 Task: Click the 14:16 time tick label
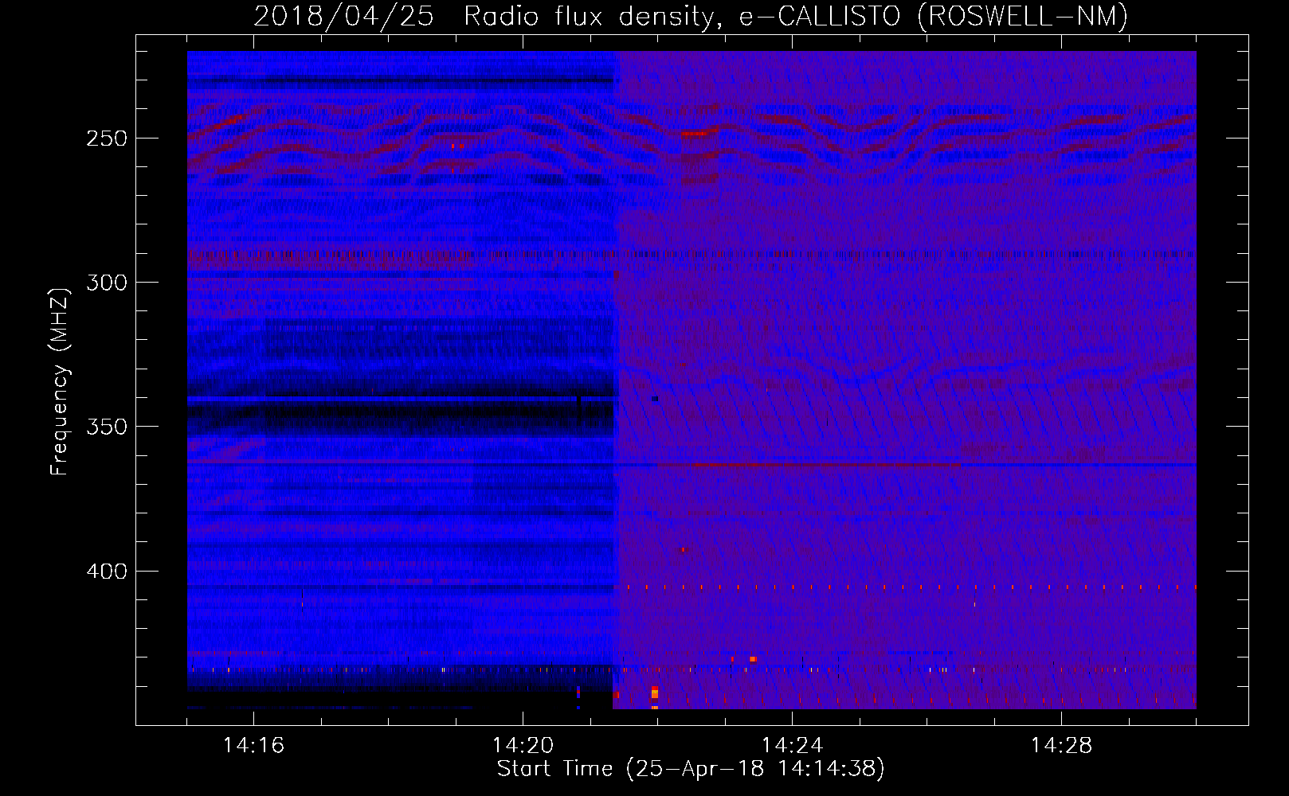click(253, 745)
